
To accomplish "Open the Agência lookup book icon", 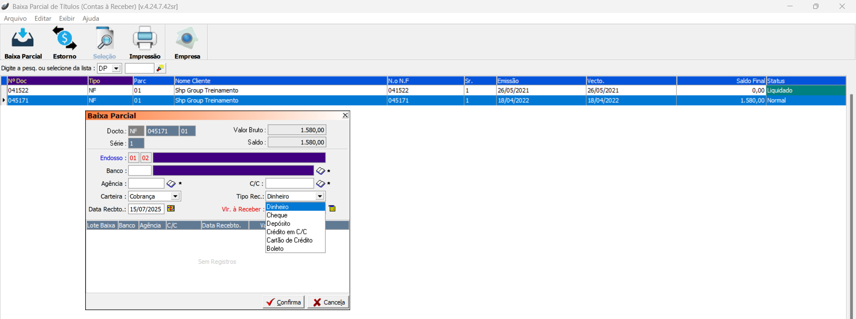I will (171, 184).
